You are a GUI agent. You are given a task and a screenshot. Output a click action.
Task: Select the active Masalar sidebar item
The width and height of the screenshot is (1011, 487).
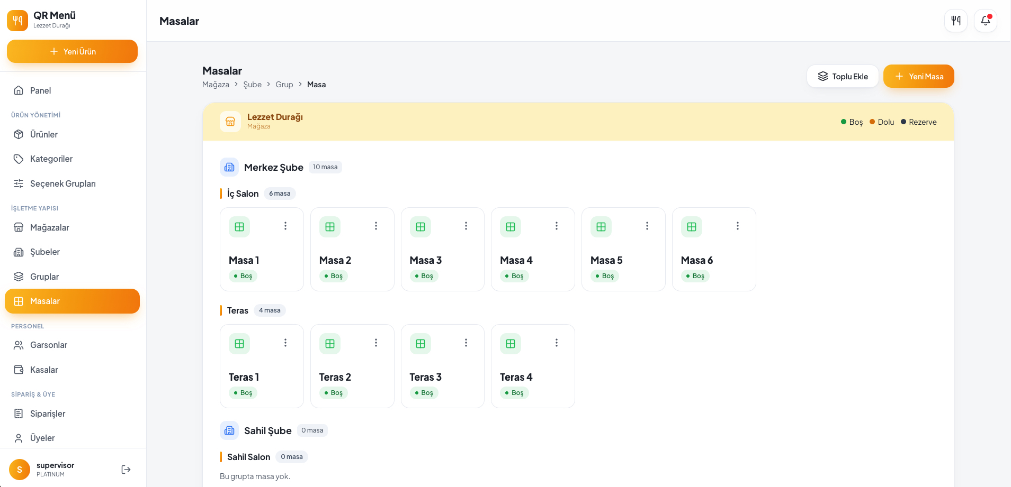click(x=72, y=301)
